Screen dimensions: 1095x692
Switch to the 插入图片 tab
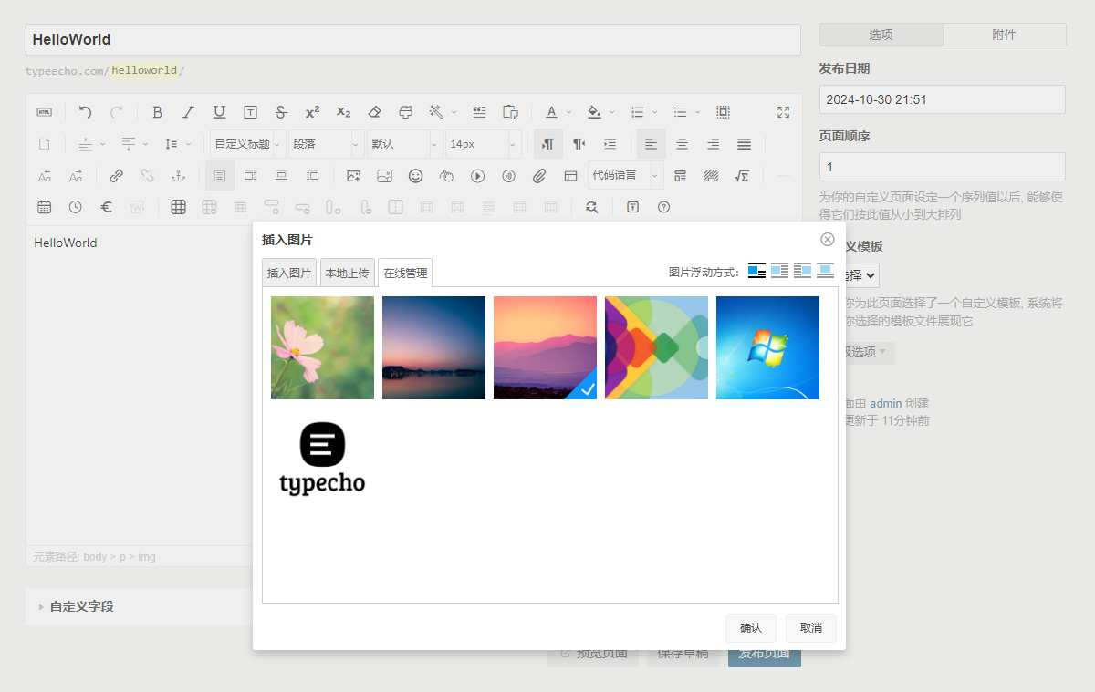(x=289, y=273)
